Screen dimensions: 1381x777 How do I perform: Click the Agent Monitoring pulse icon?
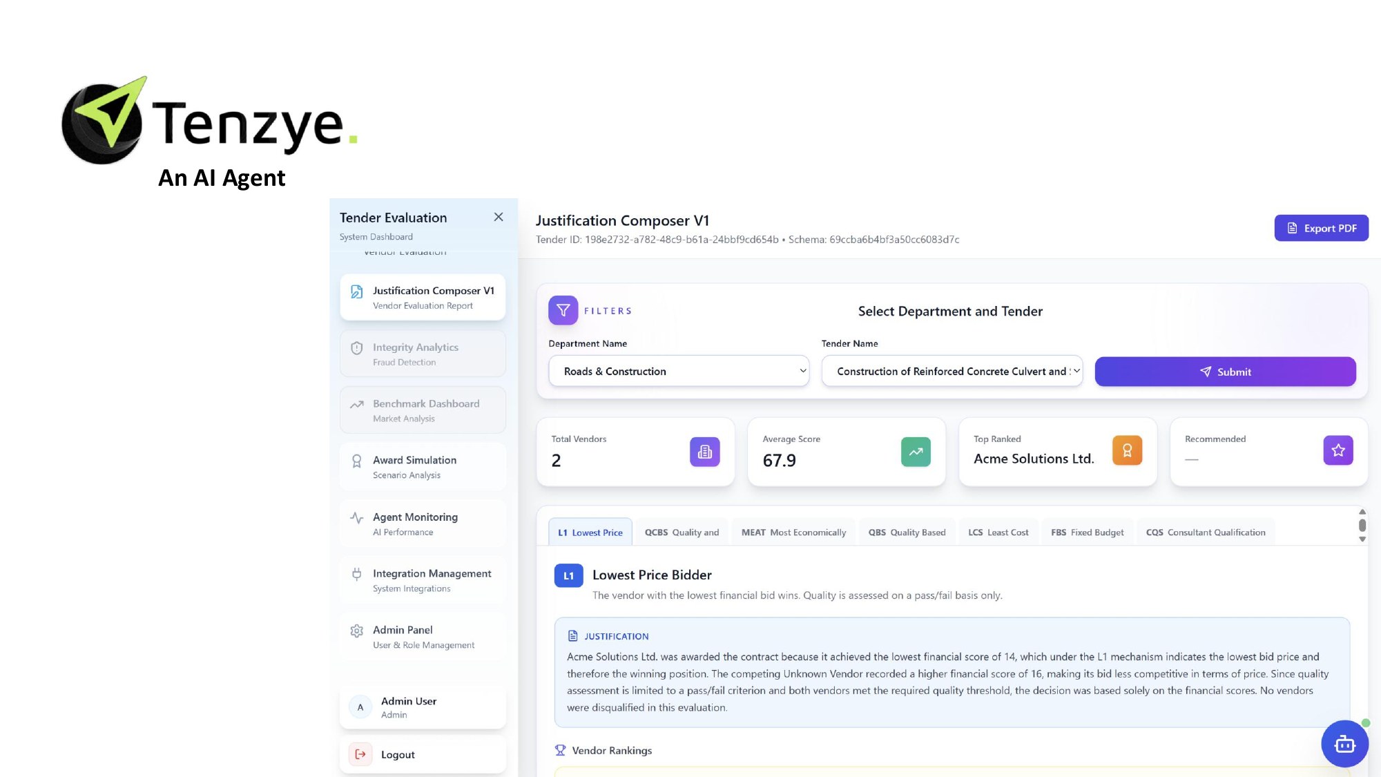pos(357,518)
